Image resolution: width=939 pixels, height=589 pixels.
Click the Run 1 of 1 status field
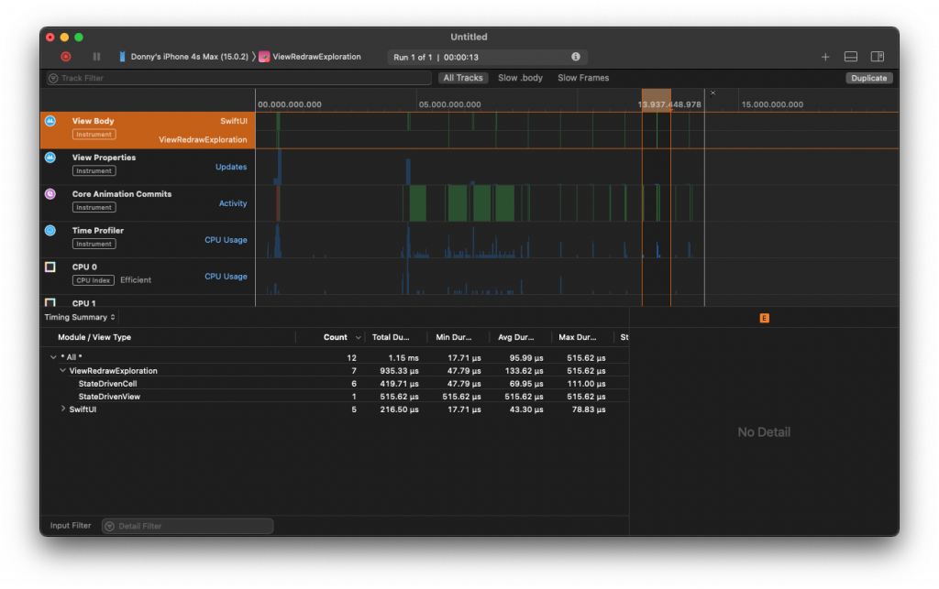pyautogui.click(x=487, y=57)
